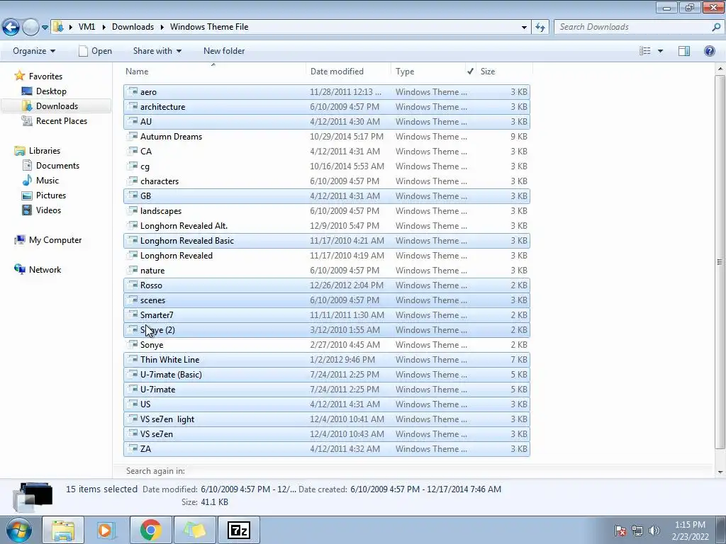Screen dimensions: 726x544
Task: Click into the Search Downloads field
Action: coord(633,28)
